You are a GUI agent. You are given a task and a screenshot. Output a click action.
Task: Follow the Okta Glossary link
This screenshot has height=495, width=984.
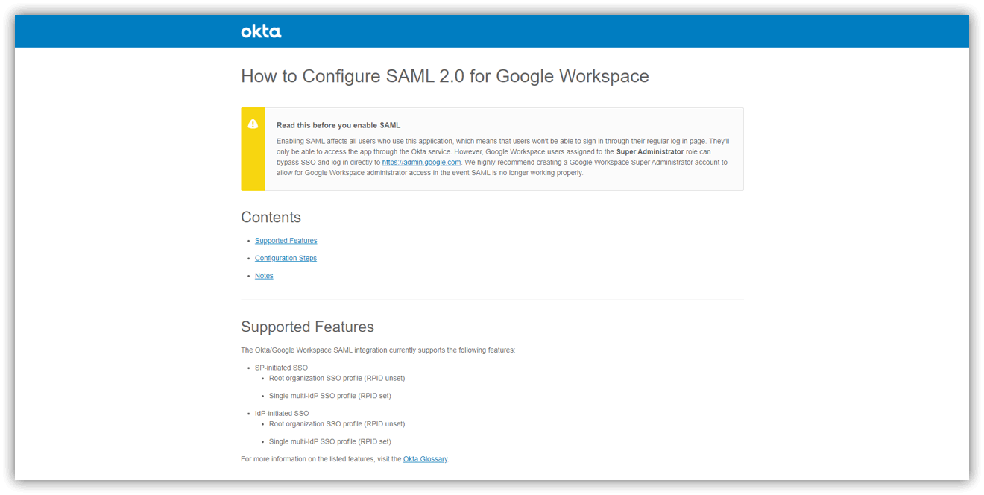pyautogui.click(x=425, y=459)
